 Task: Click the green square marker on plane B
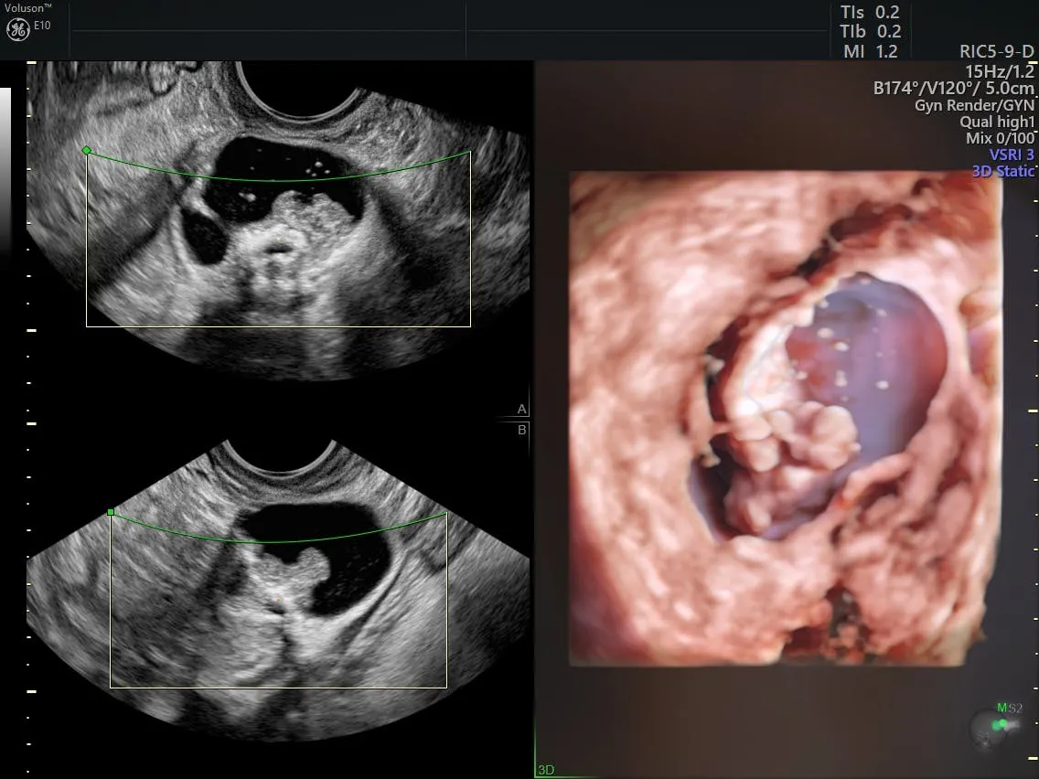coord(111,513)
